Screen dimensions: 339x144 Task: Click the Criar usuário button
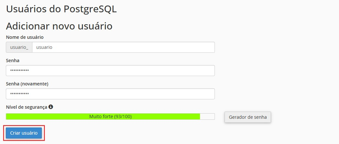pos(24,133)
